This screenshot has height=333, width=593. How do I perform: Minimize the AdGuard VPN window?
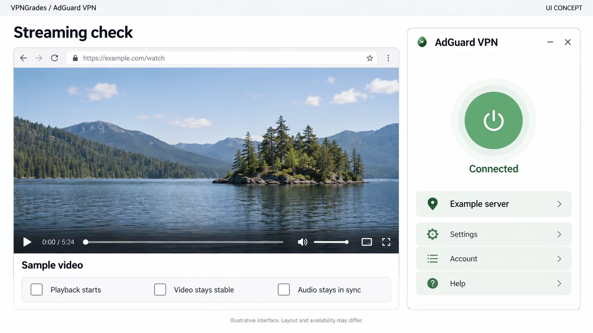click(x=550, y=42)
